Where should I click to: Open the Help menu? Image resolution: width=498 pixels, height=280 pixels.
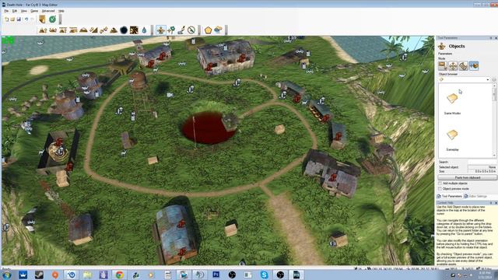click(x=61, y=11)
